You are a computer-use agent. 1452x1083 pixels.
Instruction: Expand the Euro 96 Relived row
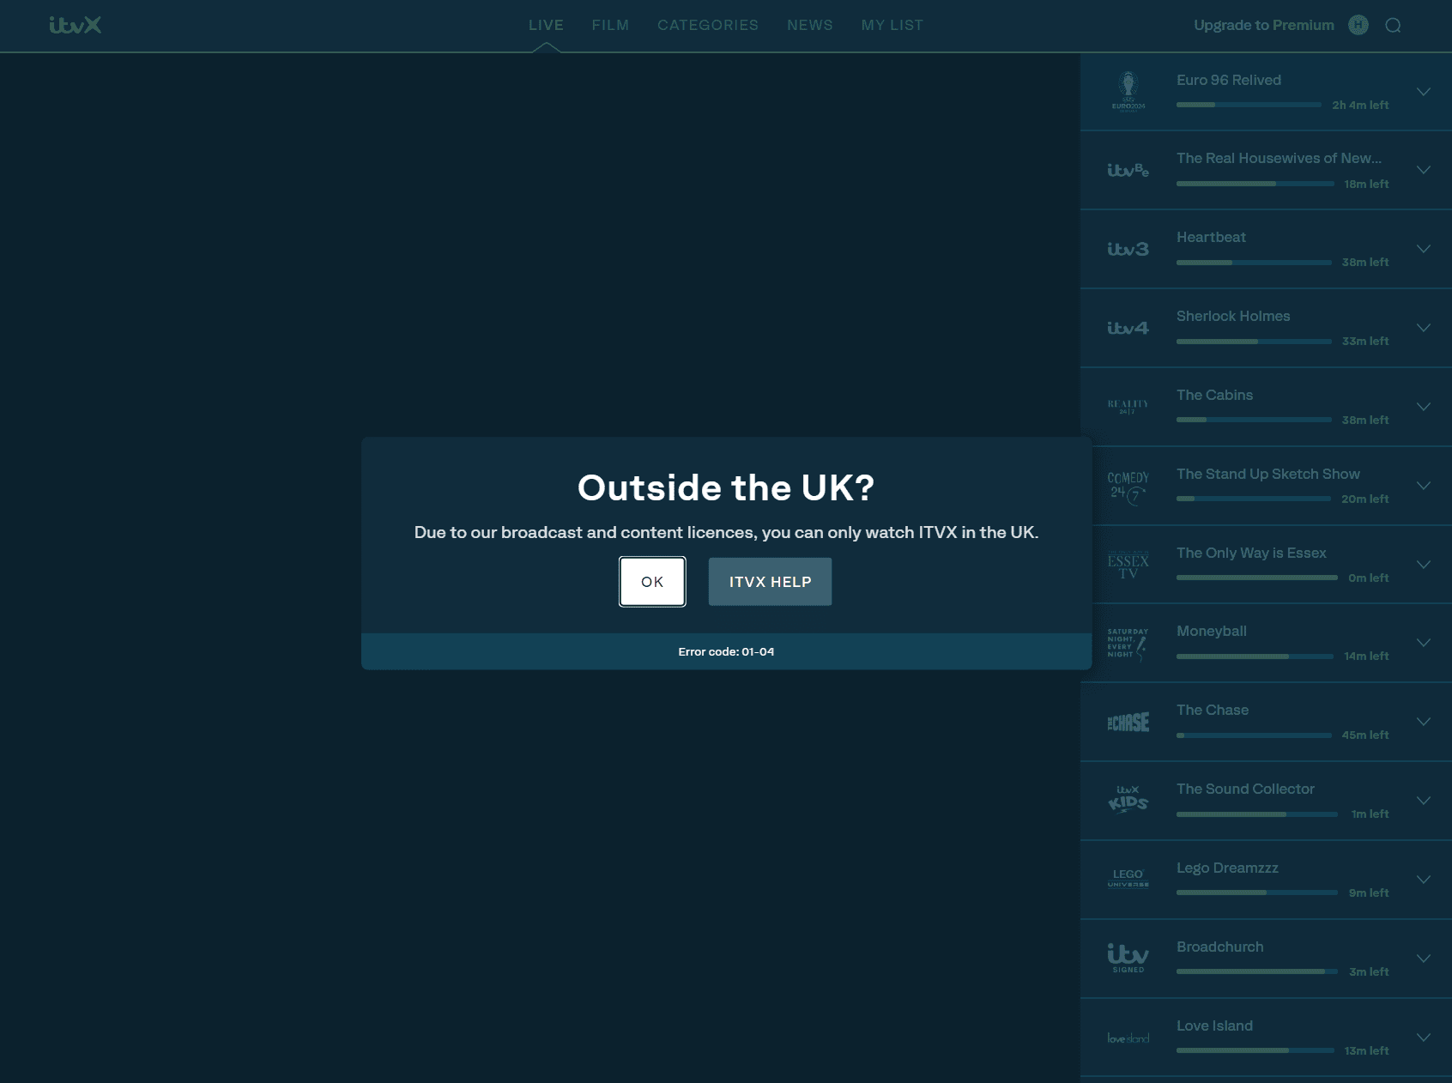[x=1424, y=92]
